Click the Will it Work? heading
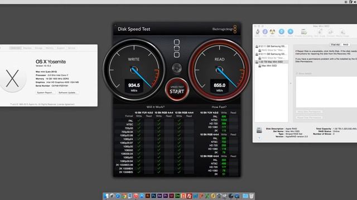 [156, 107]
